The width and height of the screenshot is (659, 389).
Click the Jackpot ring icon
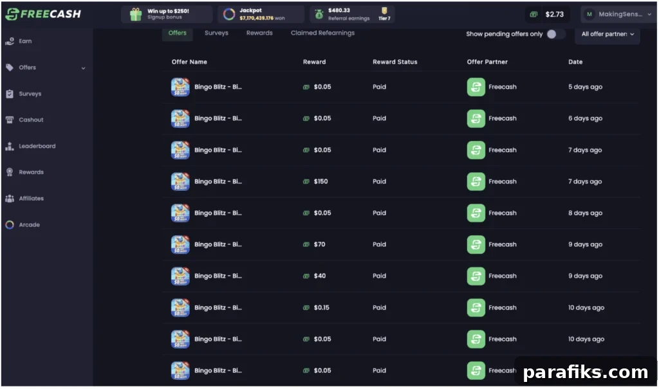(x=229, y=14)
